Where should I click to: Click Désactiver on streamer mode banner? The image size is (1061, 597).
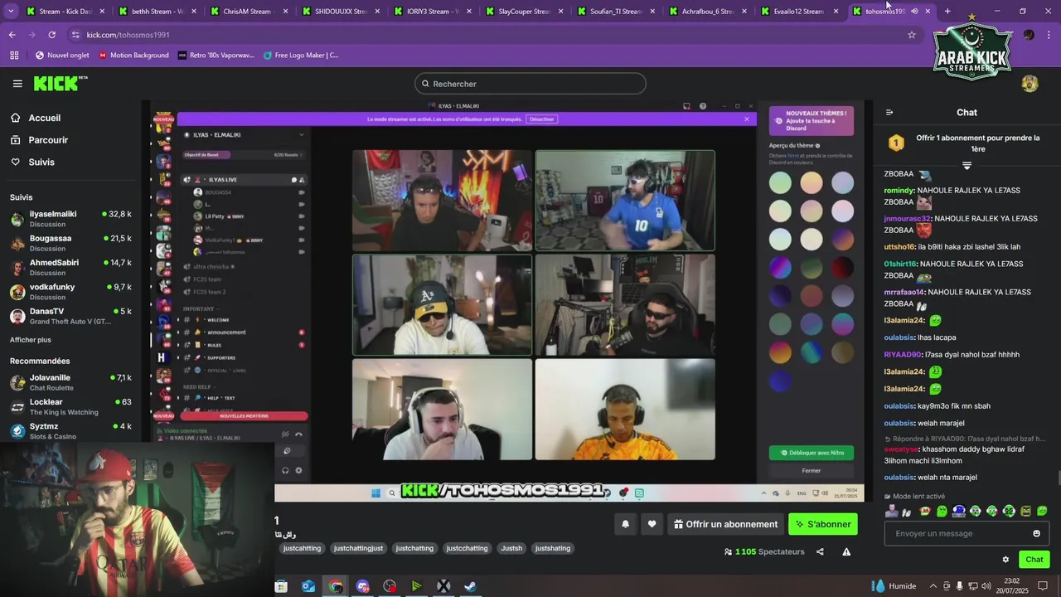(x=541, y=119)
